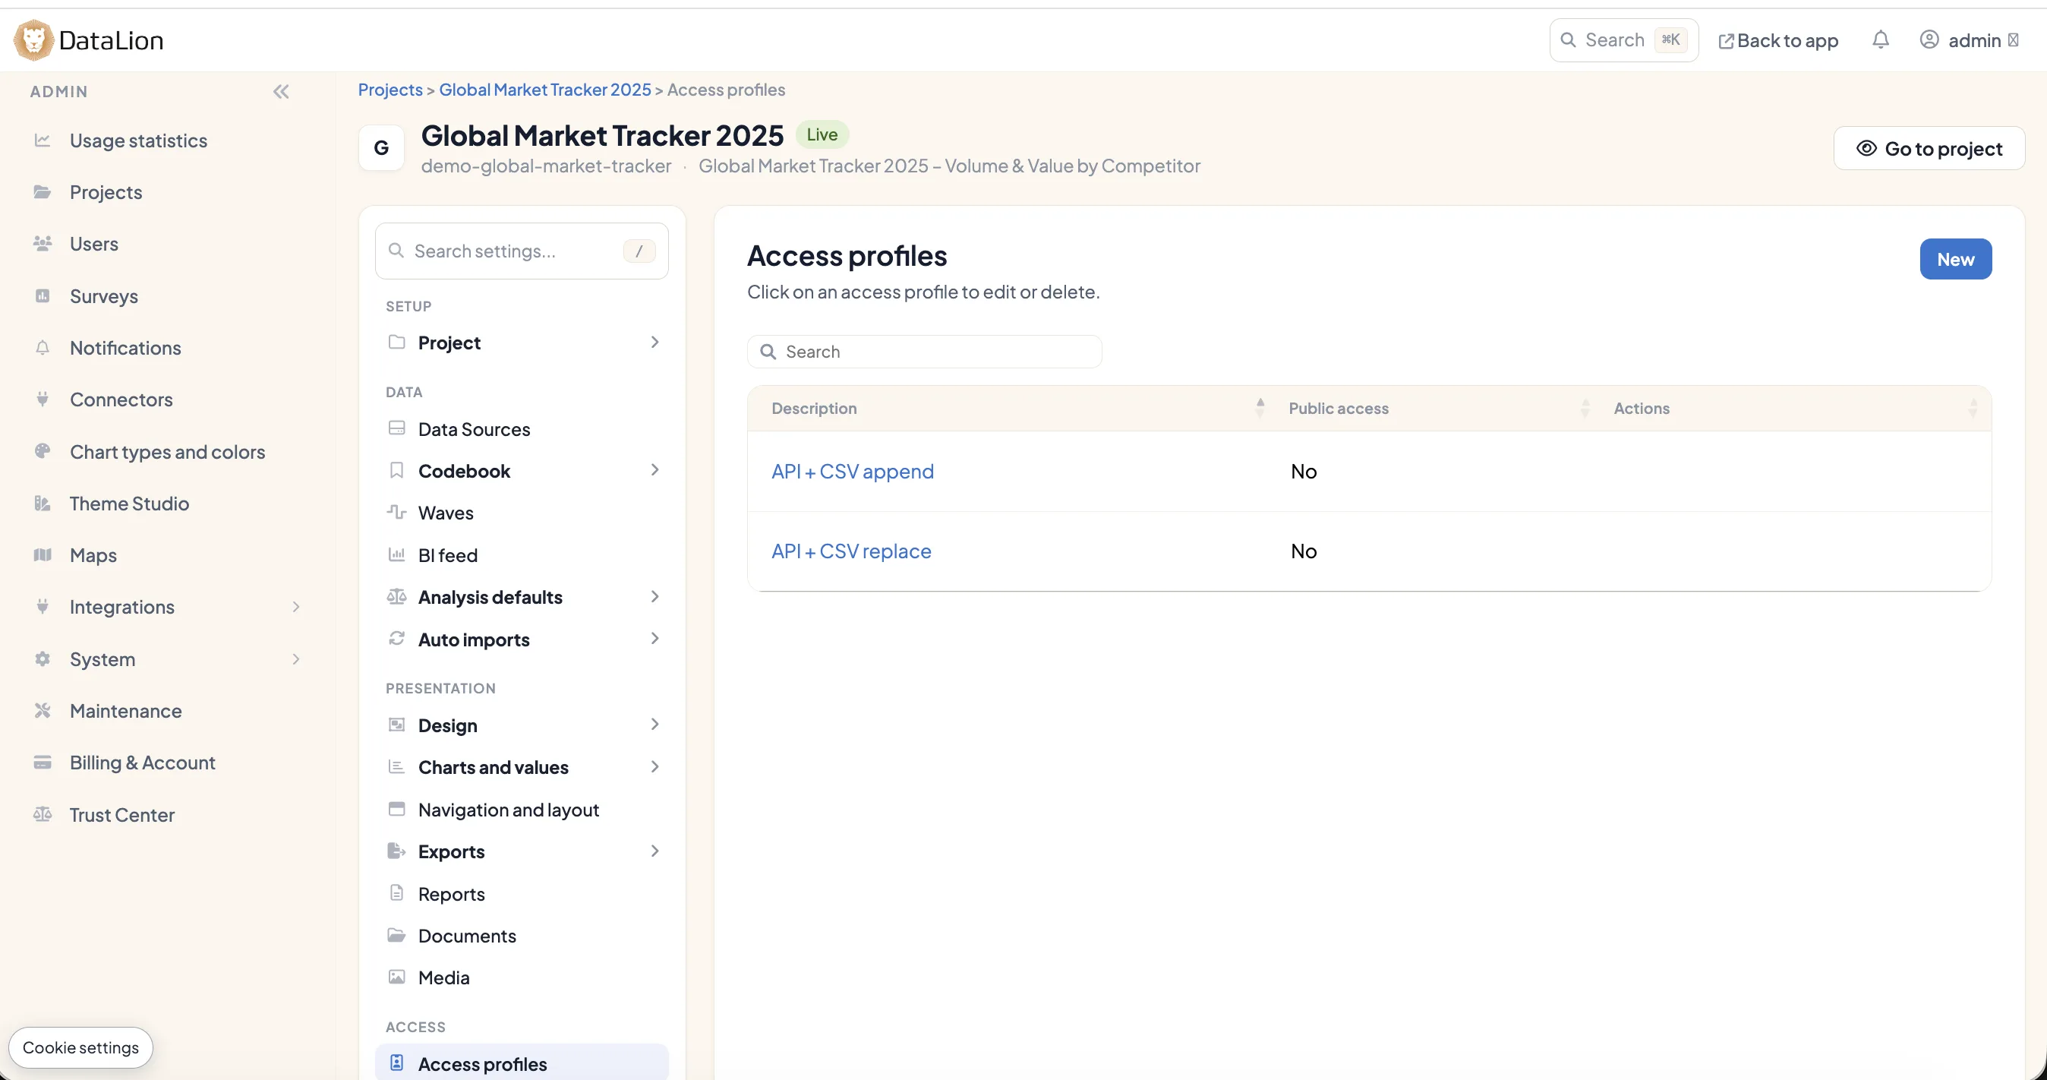
Task: Click the Theme Studio icon
Action: click(42, 503)
